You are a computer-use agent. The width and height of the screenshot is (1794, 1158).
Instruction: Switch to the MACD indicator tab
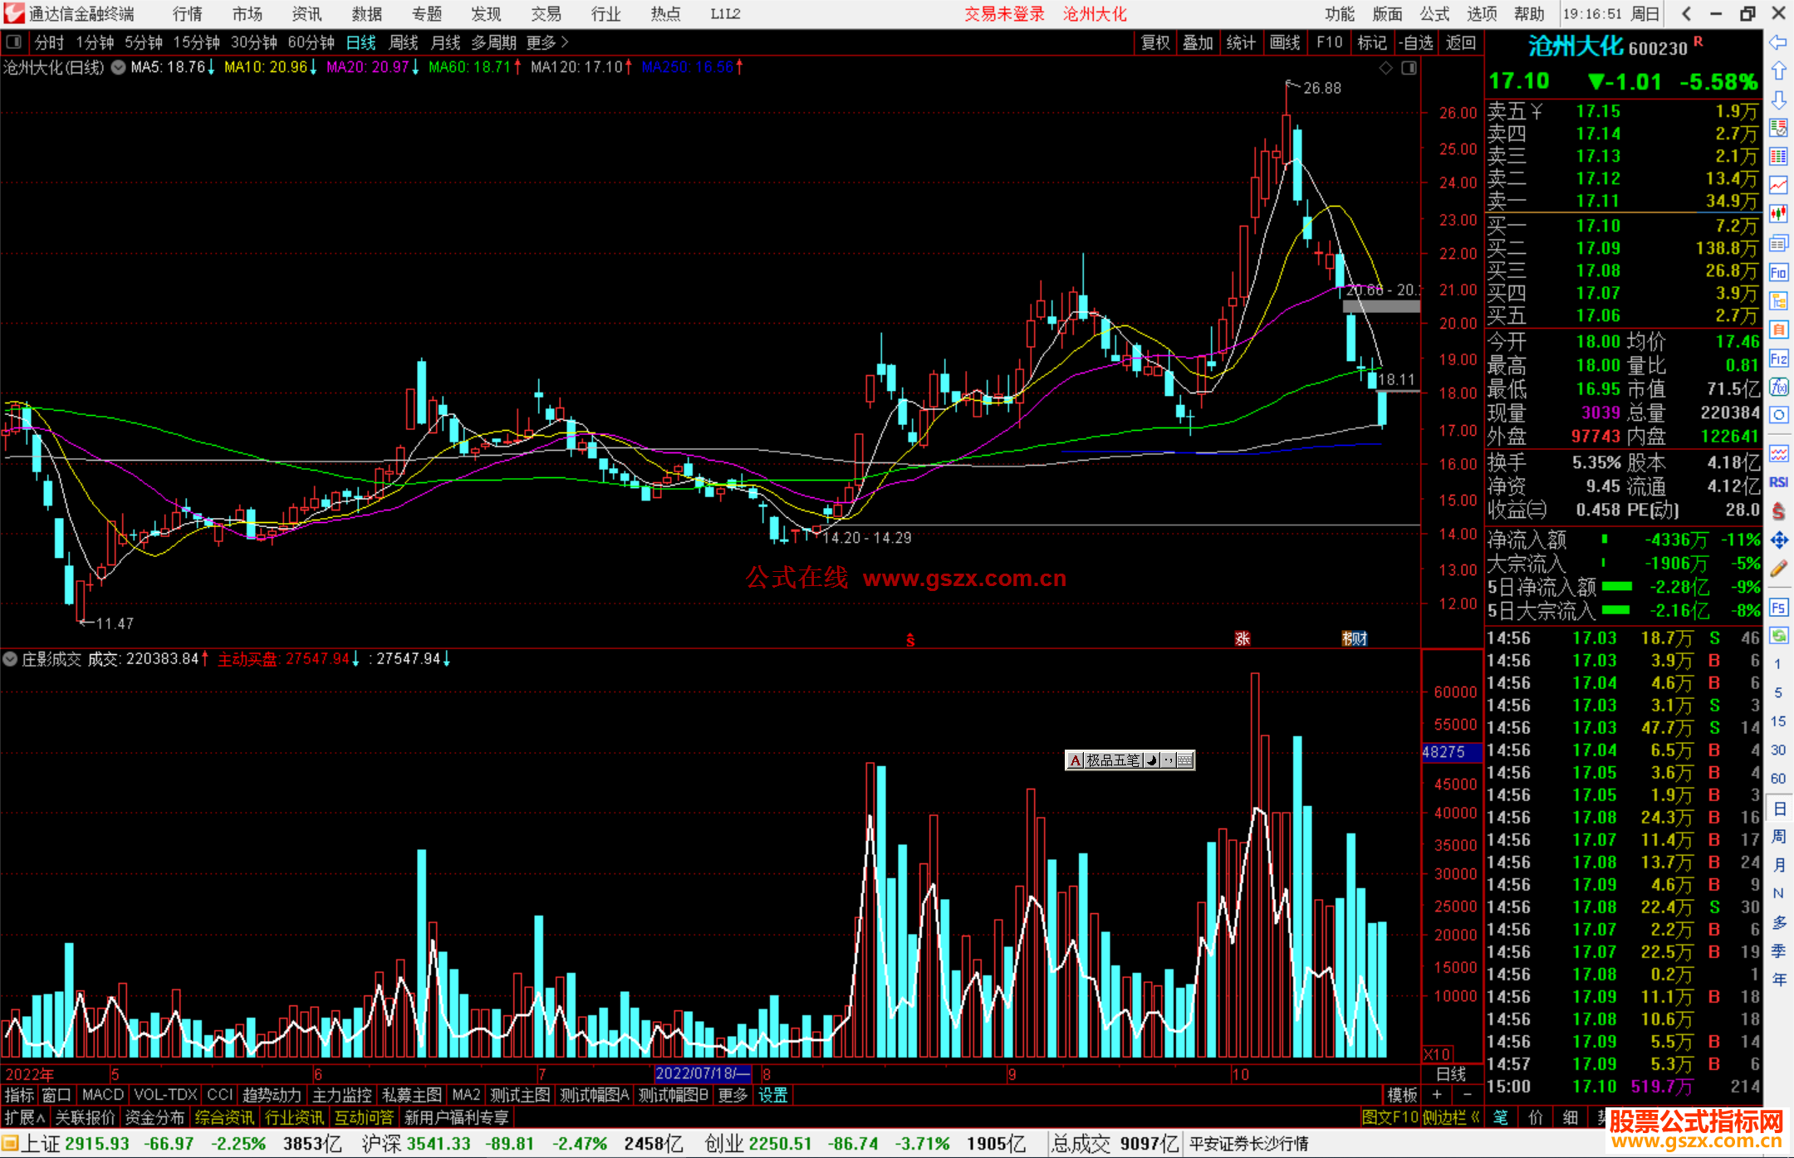coord(102,1095)
